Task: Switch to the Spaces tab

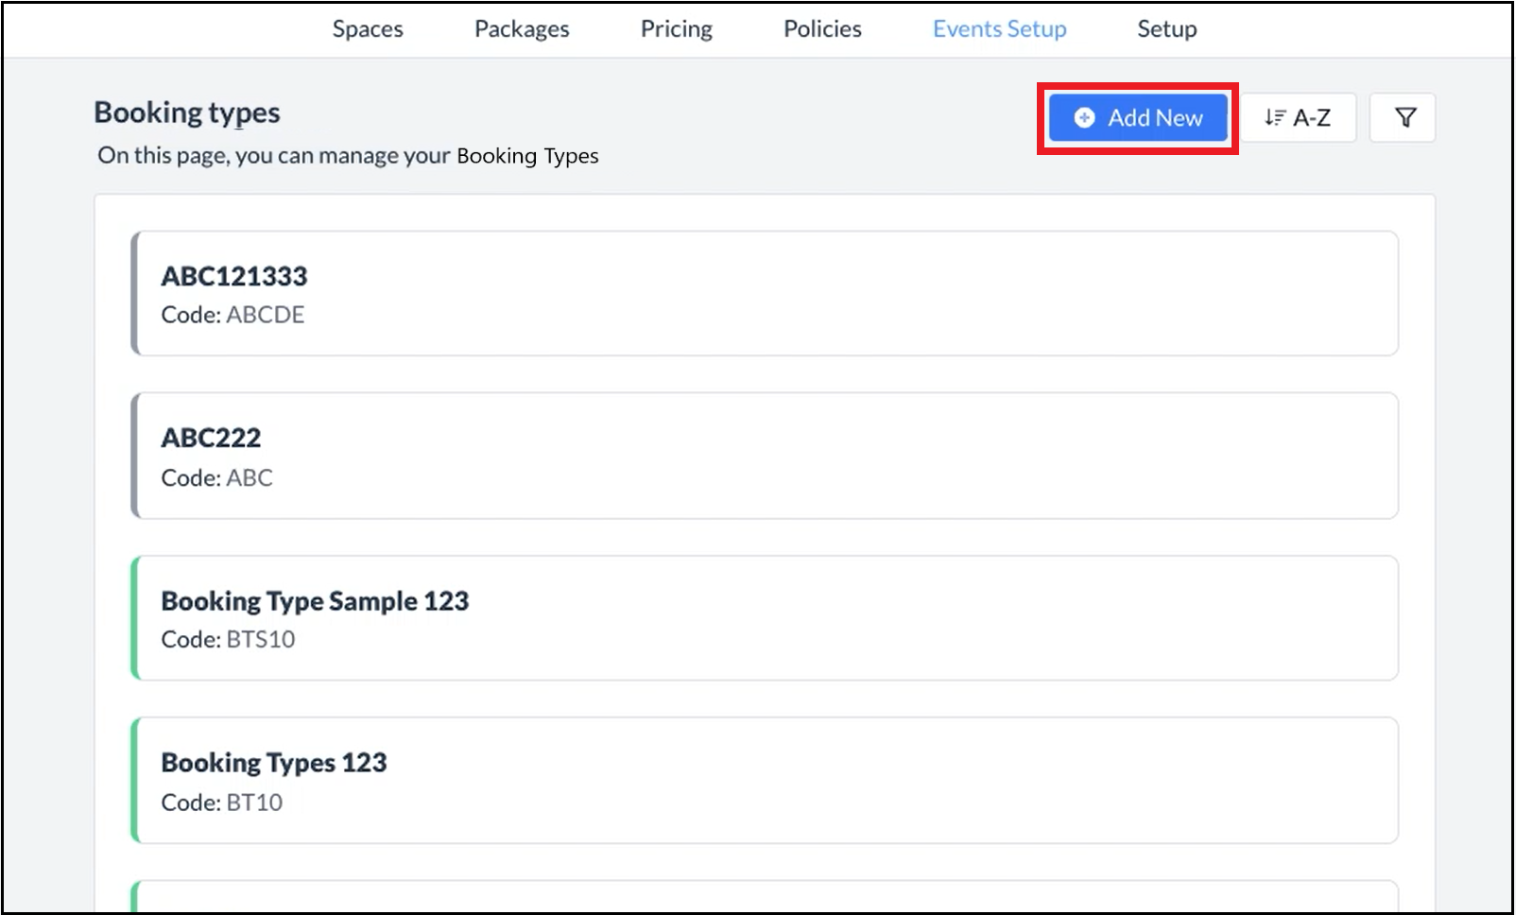Action: [367, 29]
